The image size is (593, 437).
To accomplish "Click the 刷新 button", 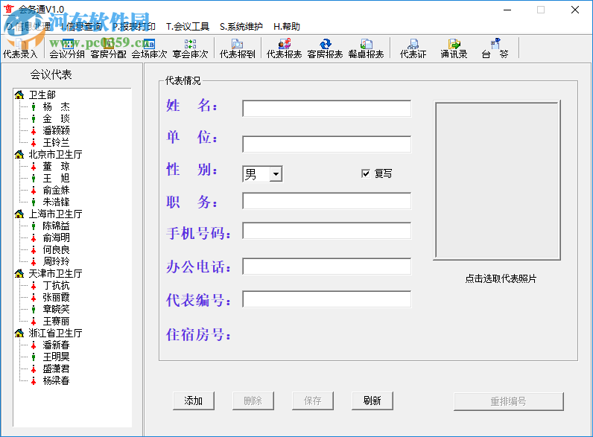I will coord(372,401).
